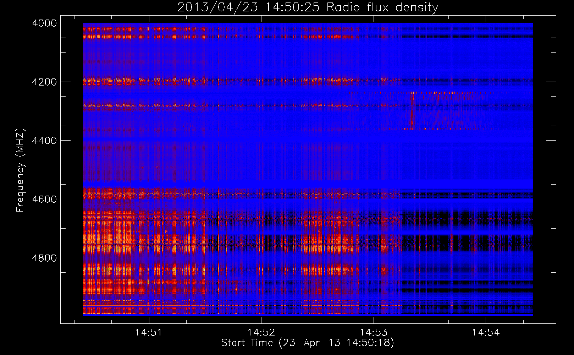Image resolution: width=574 pixels, height=355 pixels.
Task: Click the 14:53 time tick label
Action: 374,332
